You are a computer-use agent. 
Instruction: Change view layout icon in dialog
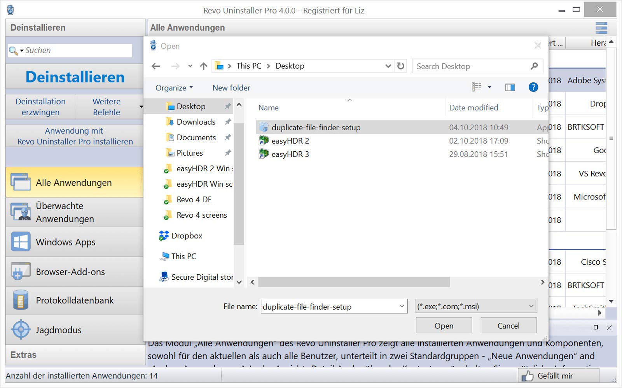(x=477, y=87)
